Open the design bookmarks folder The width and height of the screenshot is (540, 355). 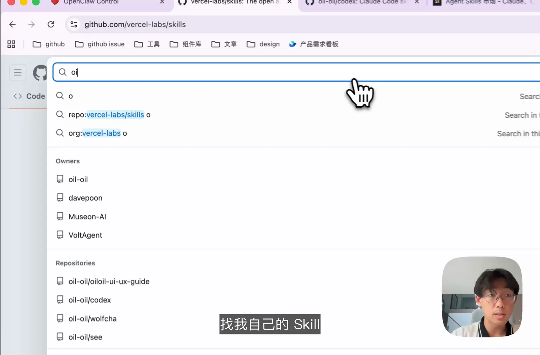(x=263, y=44)
